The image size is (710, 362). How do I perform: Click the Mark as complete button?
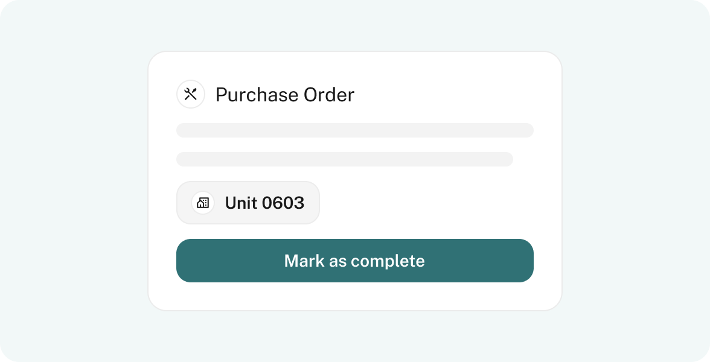point(355,261)
